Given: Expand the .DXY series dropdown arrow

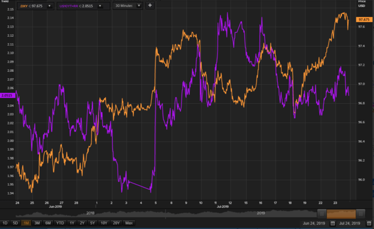Looking at the screenshot, I should 49,6.
